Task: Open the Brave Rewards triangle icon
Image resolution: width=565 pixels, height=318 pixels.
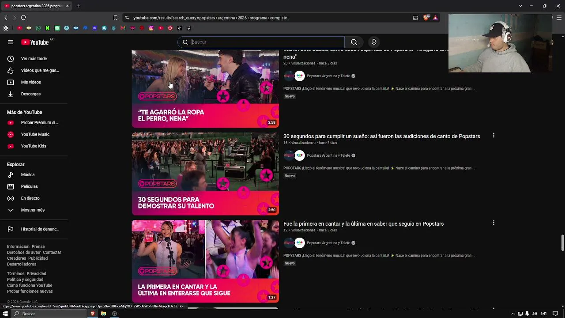Action: tap(435, 18)
